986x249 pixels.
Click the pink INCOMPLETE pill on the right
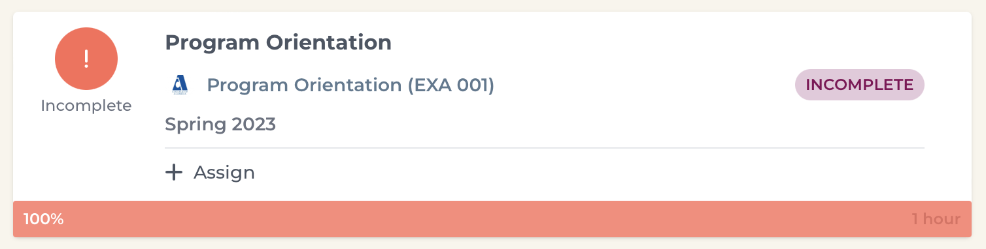click(859, 85)
